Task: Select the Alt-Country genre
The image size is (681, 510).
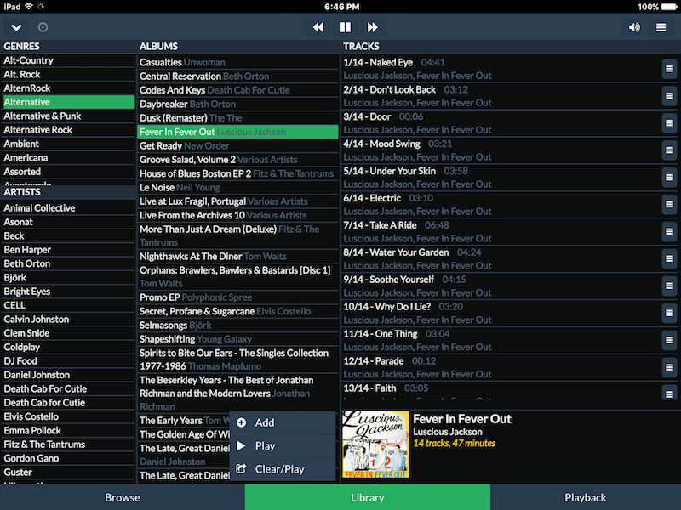Action: [x=69, y=60]
